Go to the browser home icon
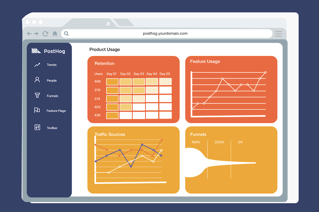Image resolution: width=319 pixels, height=212 pixels. click(x=55, y=33)
